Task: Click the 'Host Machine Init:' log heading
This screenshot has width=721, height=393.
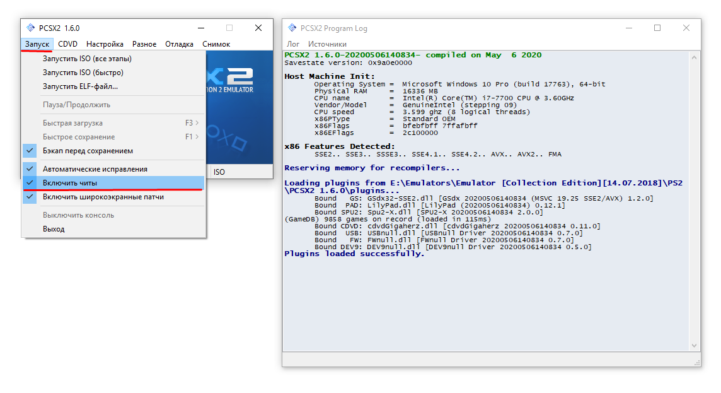Action: (x=330, y=76)
